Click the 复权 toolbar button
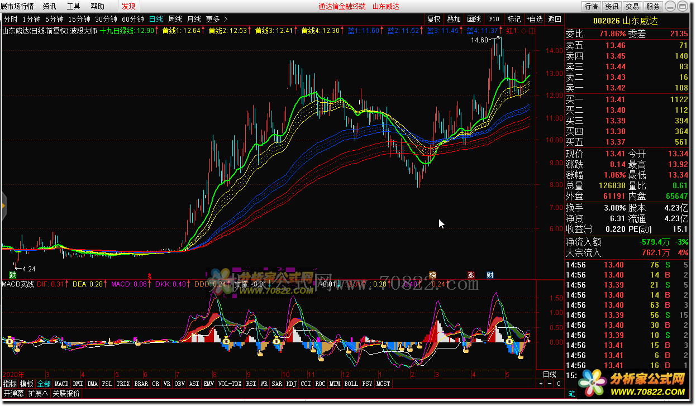Viewport: 696px width, 406px height. click(x=434, y=19)
